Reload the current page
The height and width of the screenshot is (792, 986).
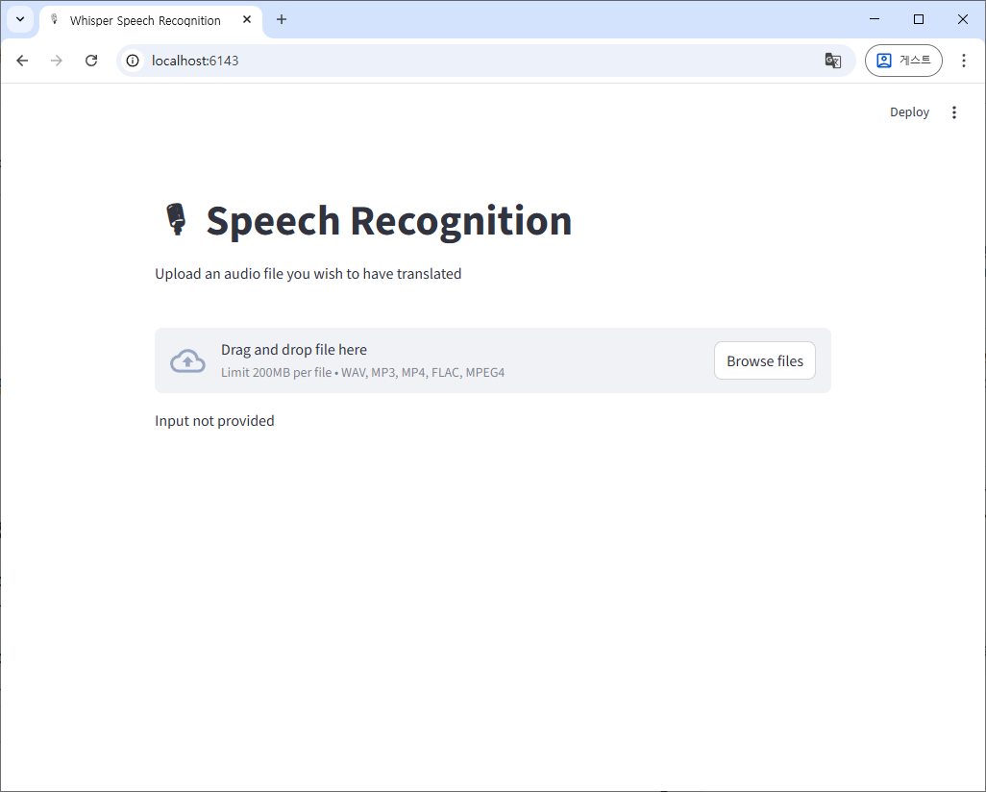pyautogui.click(x=91, y=61)
